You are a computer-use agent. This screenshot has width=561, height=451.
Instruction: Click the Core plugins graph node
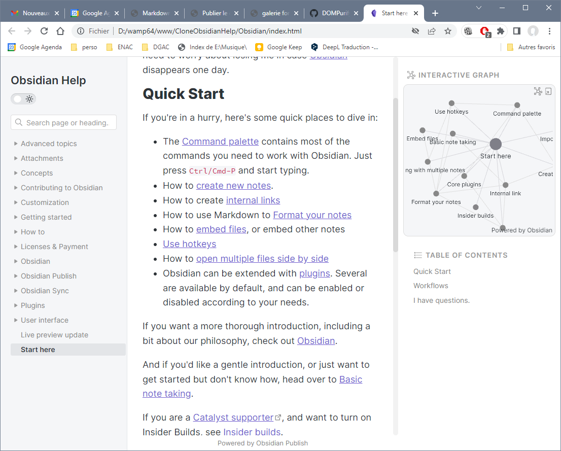click(464, 176)
